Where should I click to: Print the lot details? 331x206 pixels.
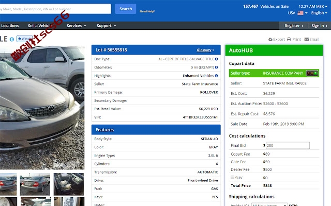pos(294,39)
